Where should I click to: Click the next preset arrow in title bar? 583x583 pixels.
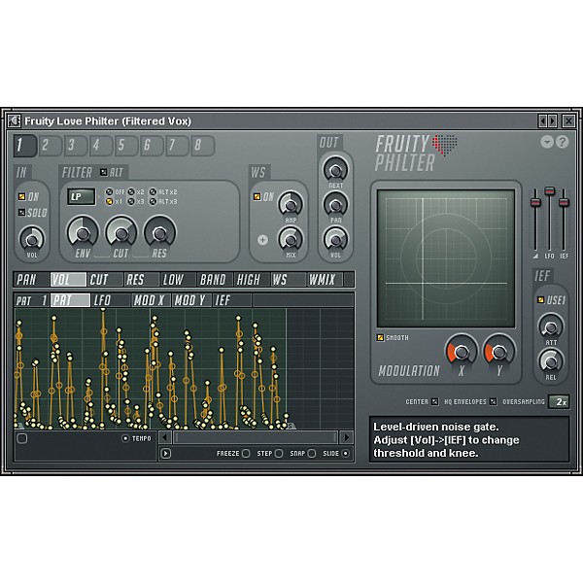pos(552,120)
